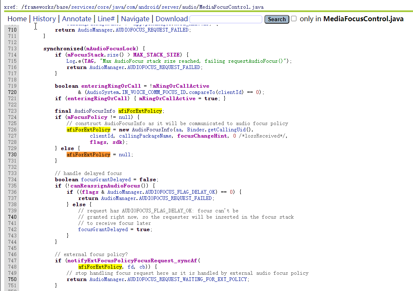The width and height of the screenshot is (413, 291).
Task: Click line number 740
Action: 12,217
